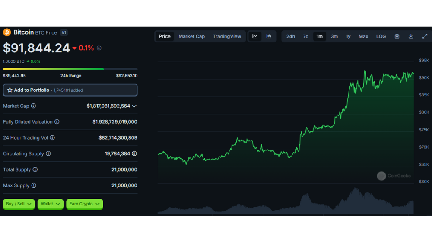Open price change info icon beside 0.1%
The height and width of the screenshot is (243, 432).
click(x=99, y=48)
